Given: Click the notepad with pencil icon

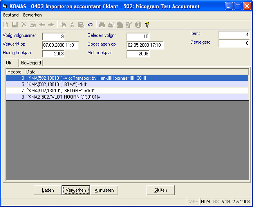Looking at the screenshot, I should 129,25.
